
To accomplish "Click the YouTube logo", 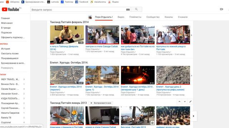I will (10, 10).
